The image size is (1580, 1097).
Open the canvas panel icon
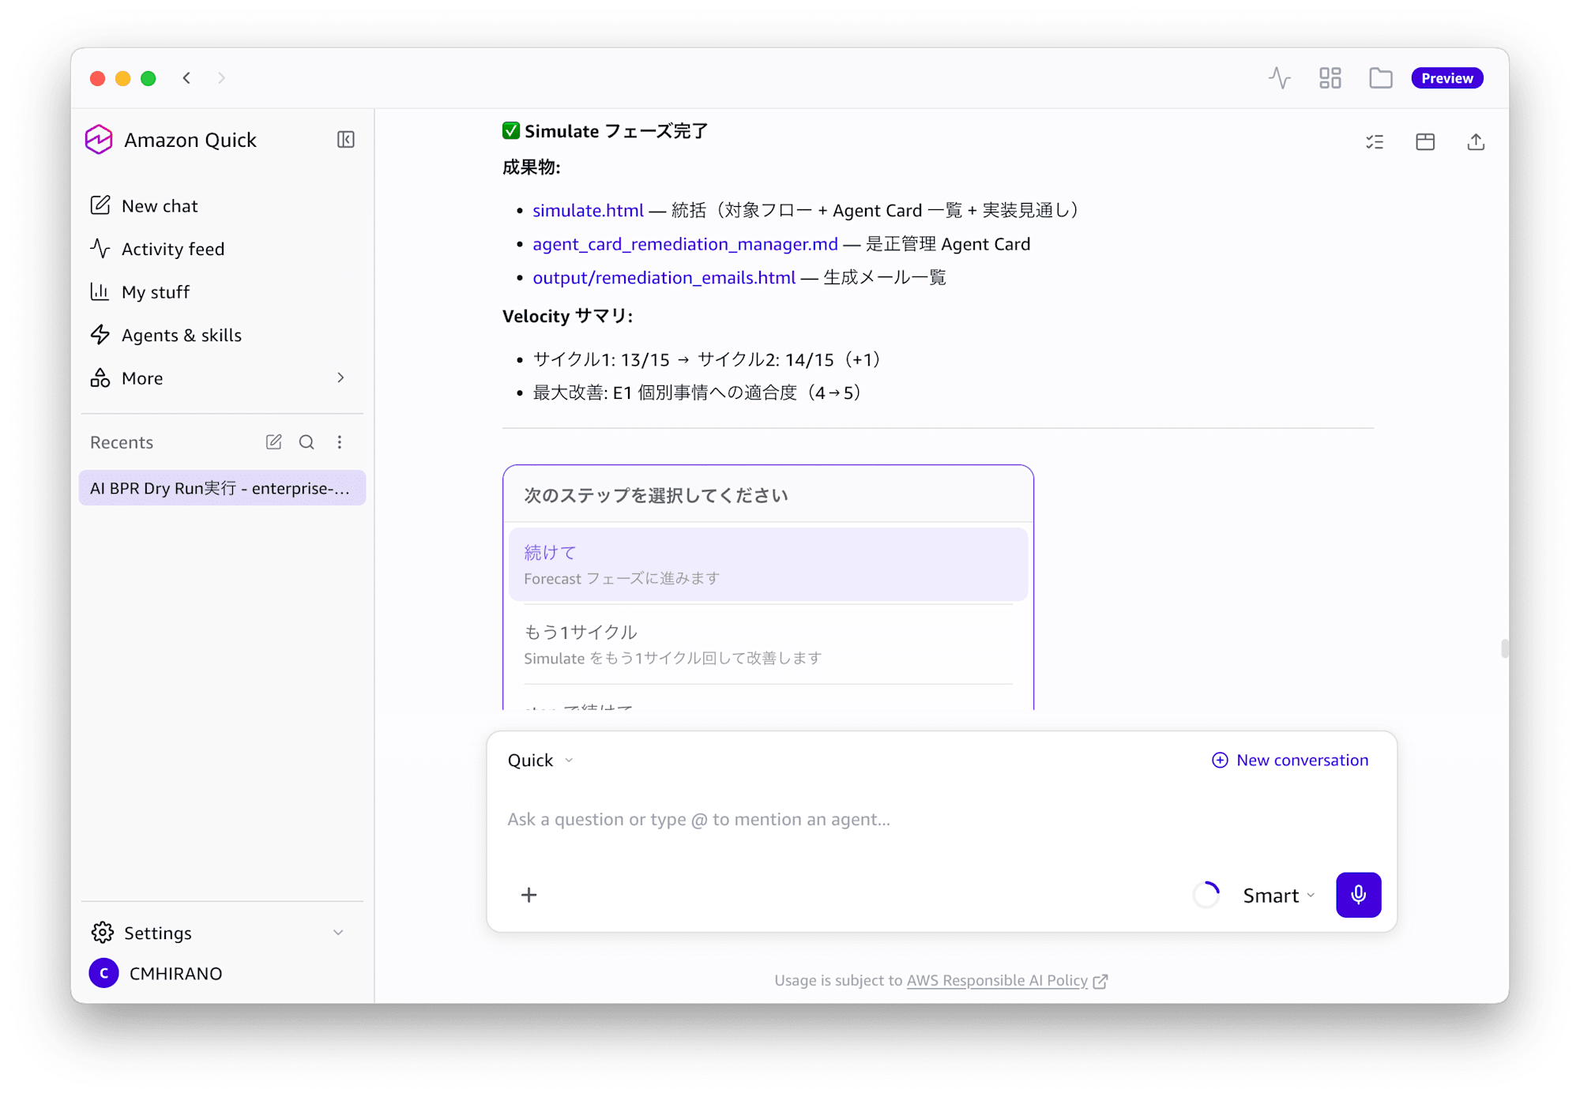pos(1425,142)
